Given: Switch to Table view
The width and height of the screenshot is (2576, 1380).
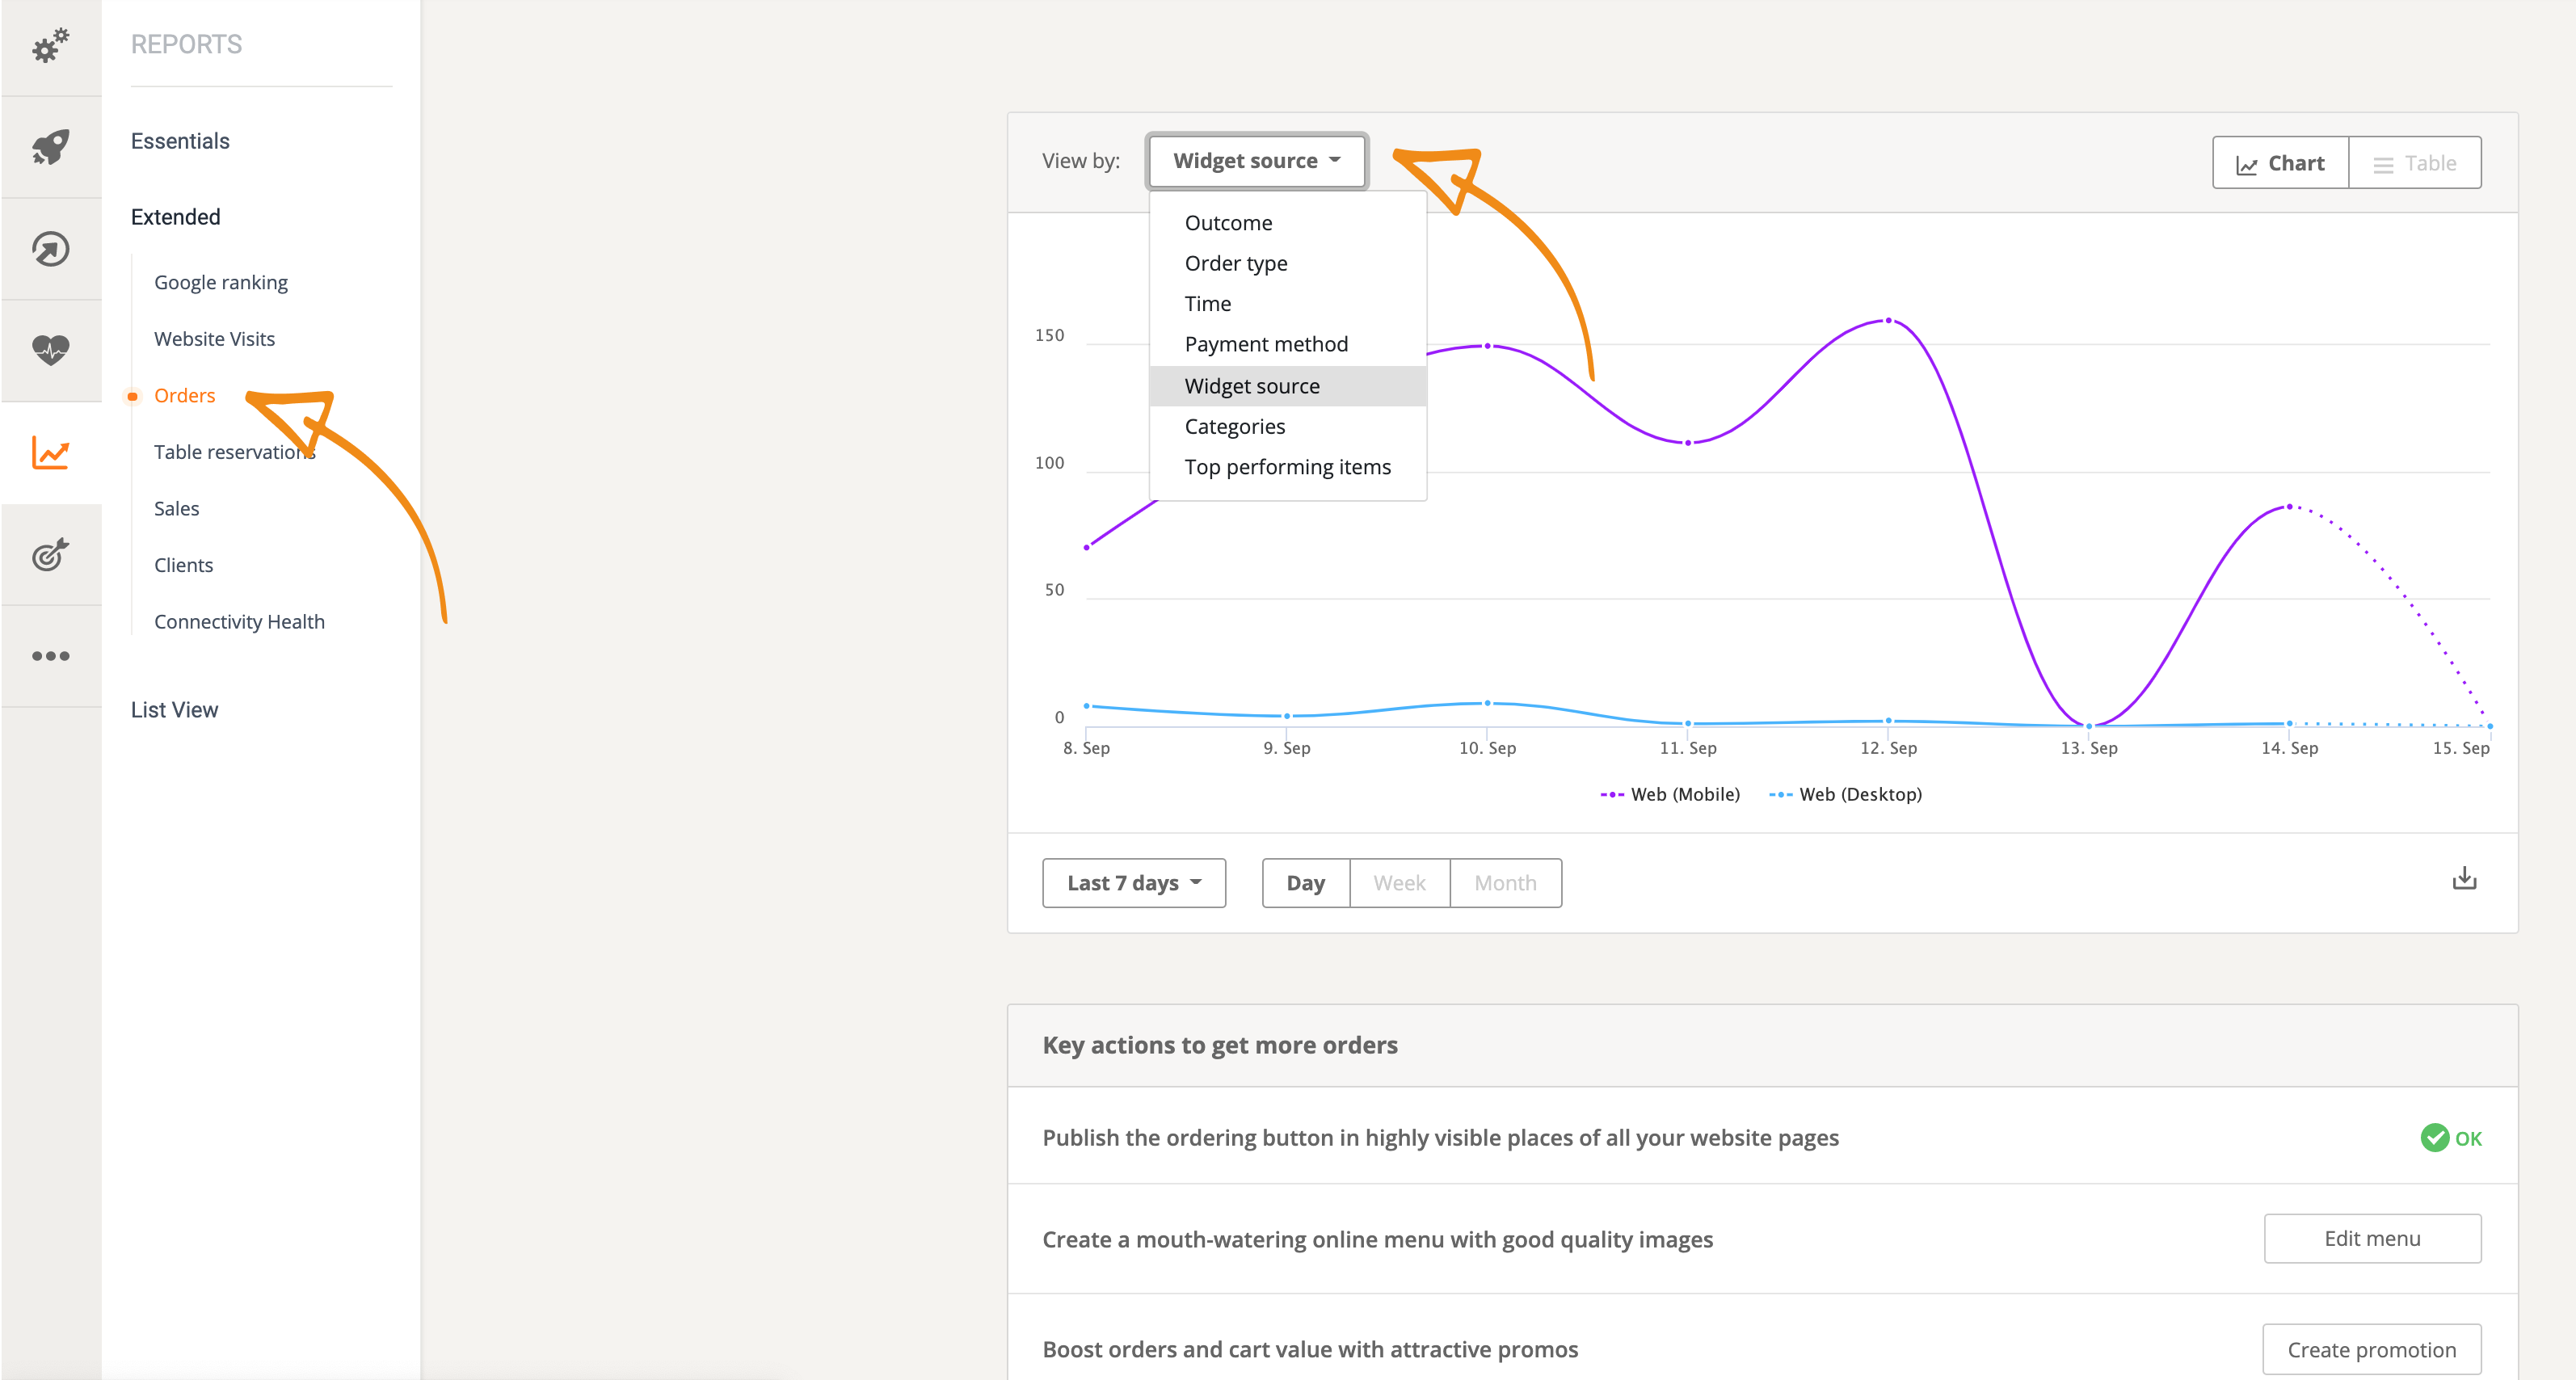Looking at the screenshot, I should click(2414, 163).
